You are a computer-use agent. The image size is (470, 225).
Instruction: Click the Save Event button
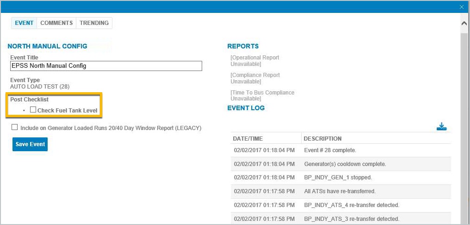[x=30, y=144]
